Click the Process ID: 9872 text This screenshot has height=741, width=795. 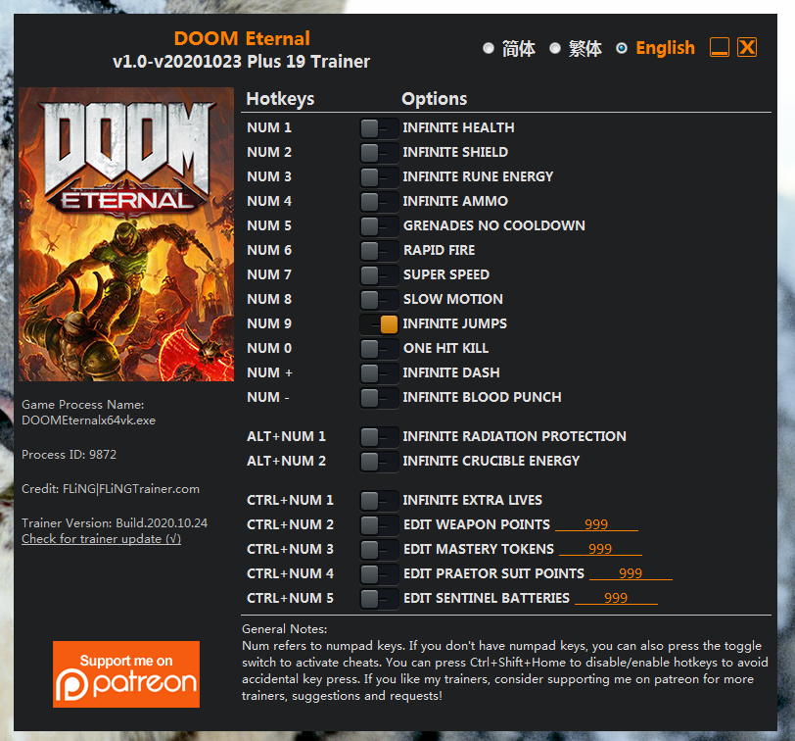(69, 455)
